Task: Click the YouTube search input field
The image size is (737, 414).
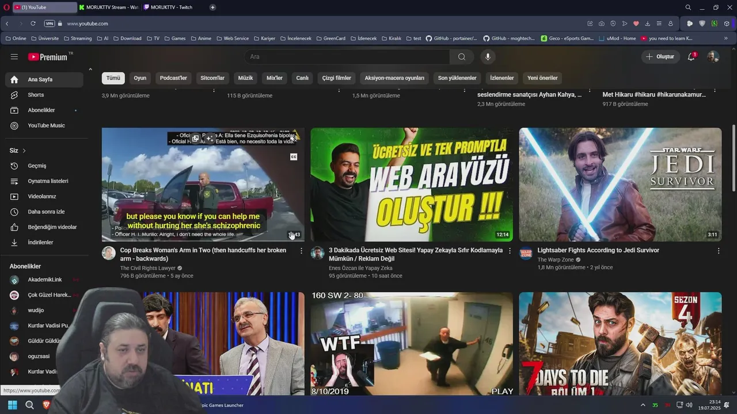Action: pyautogui.click(x=347, y=57)
